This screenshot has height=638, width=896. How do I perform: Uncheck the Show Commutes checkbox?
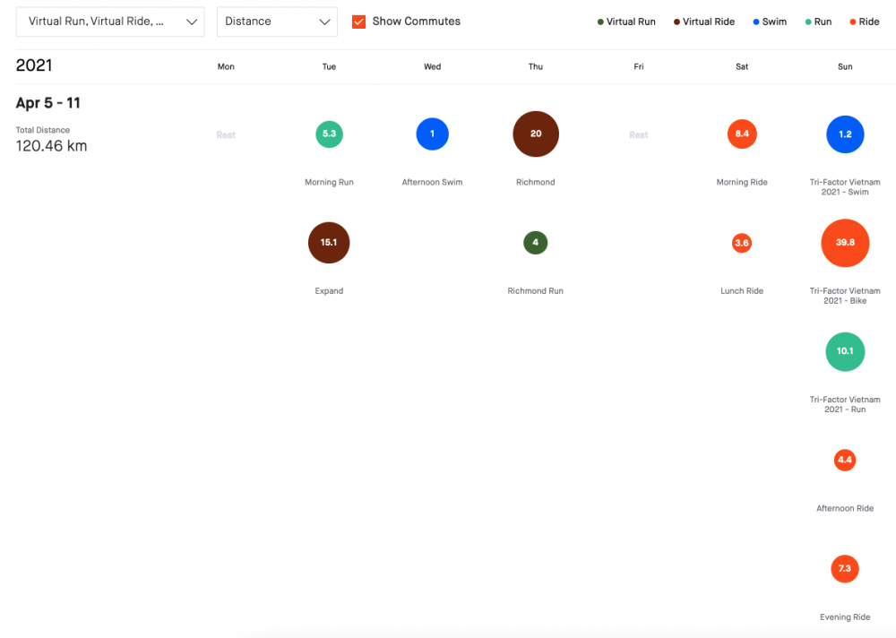tap(359, 22)
